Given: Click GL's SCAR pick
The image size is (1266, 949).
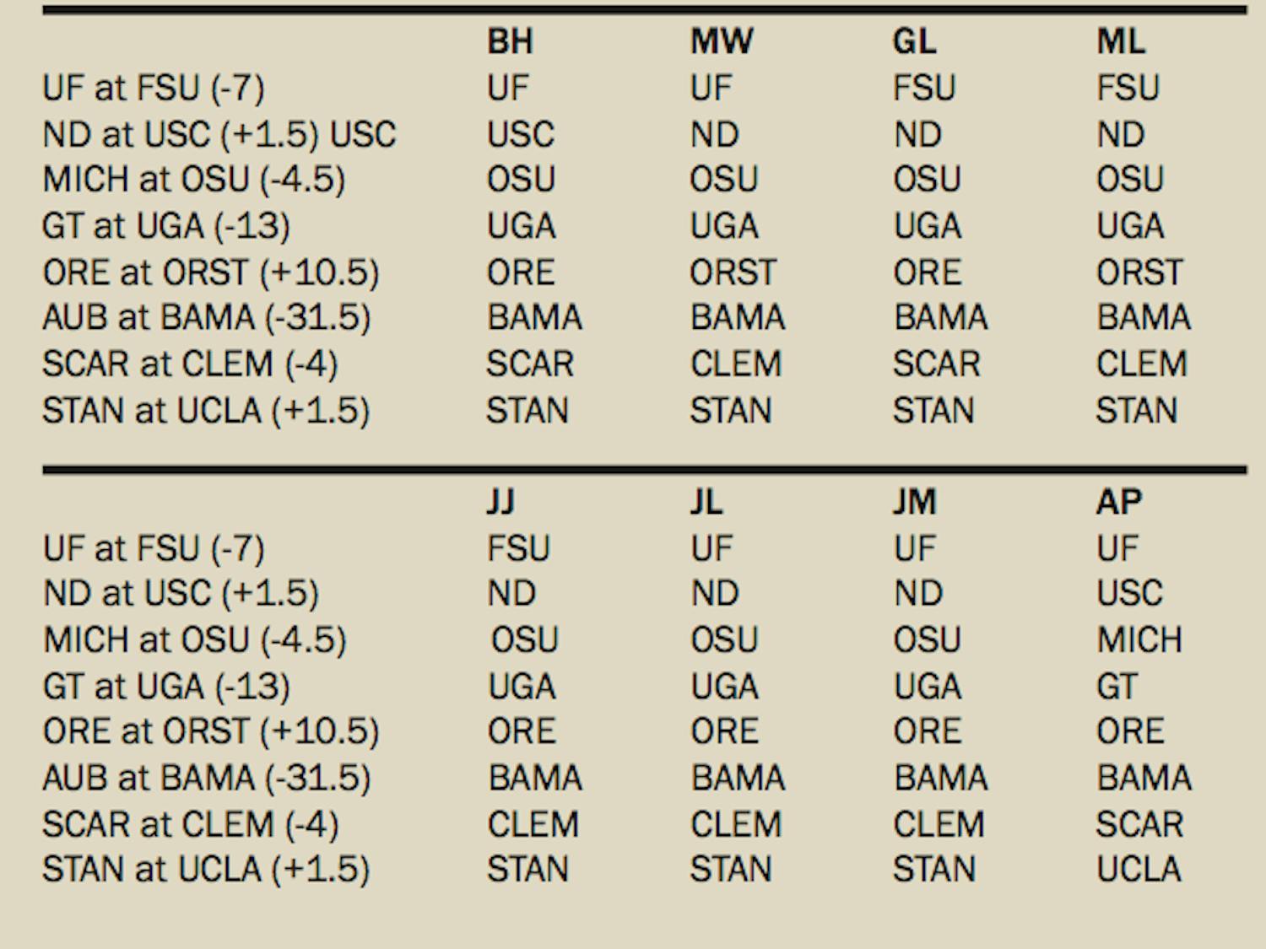Looking at the screenshot, I should (936, 364).
